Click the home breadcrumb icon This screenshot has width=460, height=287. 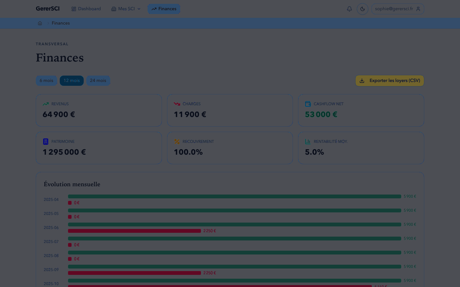pos(40,23)
